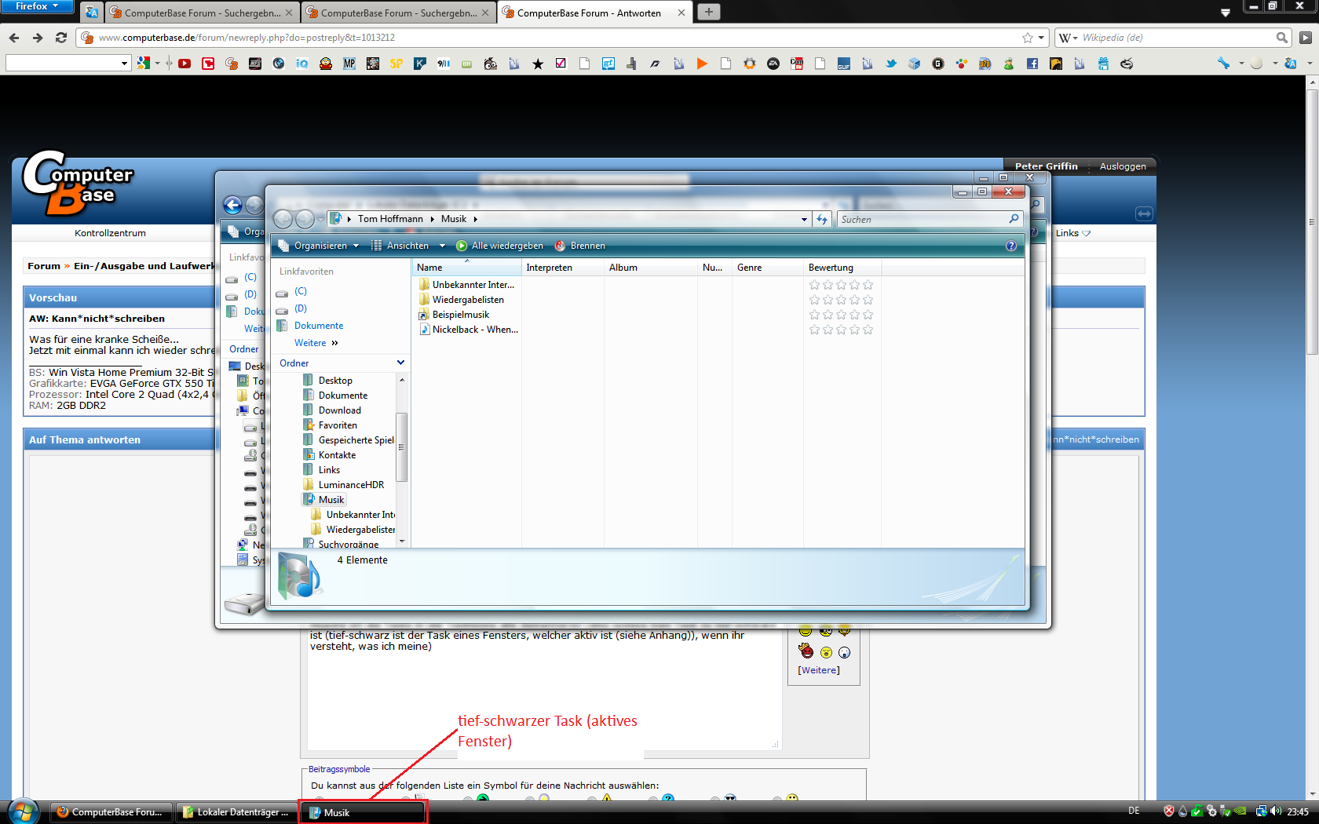Click the Ausloggen link

click(x=1123, y=166)
